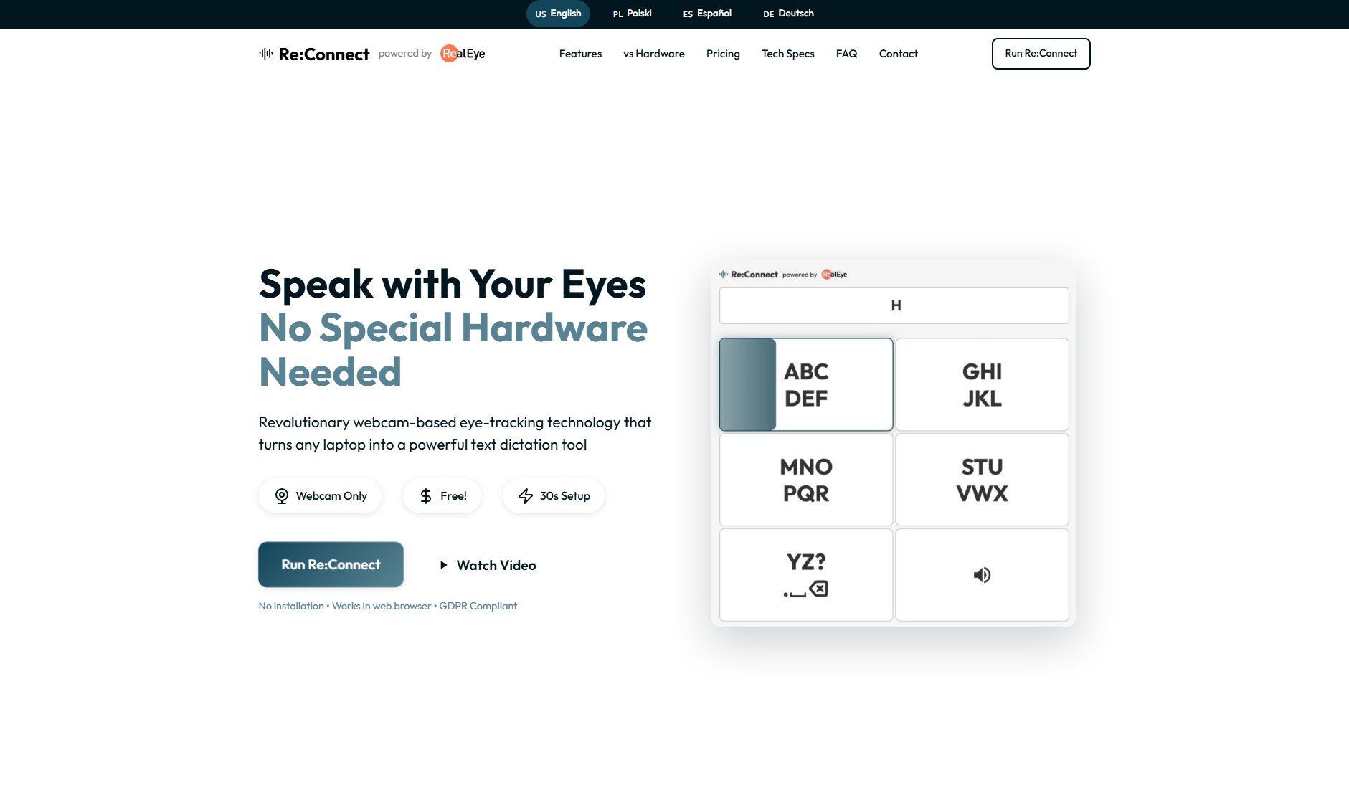Click the Speak with Your Eyes heading
Viewport: 1349px width, 808px height.
(x=453, y=284)
